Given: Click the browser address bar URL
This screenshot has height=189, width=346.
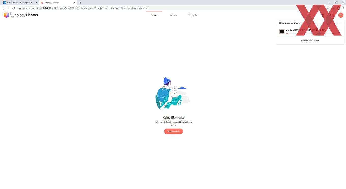Looking at the screenshot, I should 92,8.
